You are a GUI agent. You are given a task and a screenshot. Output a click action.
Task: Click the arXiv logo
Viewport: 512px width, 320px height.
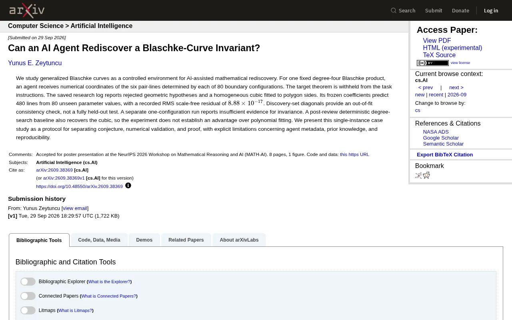pyautogui.click(x=27, y=10)
